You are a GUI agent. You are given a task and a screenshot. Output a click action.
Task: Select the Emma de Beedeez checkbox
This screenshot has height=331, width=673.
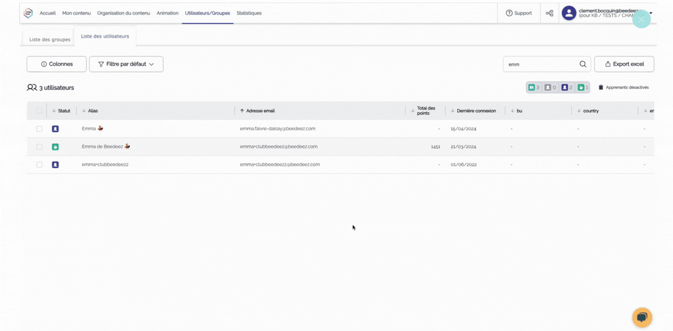click(39, 147)
